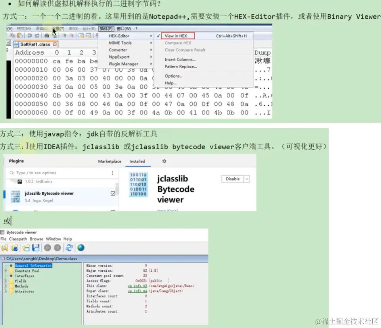Toggle the View in HEX checkmark item
This screenshot has height=328, width=381.
coord(158,36)
